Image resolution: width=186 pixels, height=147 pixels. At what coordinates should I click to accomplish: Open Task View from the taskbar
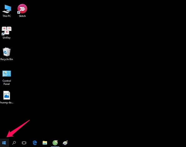(24, 143)
